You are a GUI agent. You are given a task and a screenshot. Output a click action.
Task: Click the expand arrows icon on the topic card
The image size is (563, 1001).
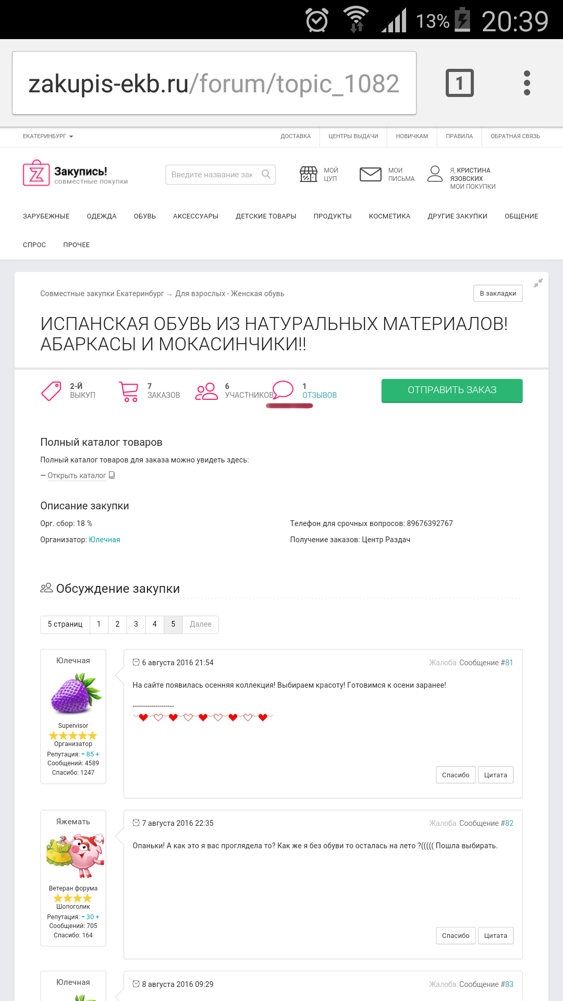(x=538, y=283)
